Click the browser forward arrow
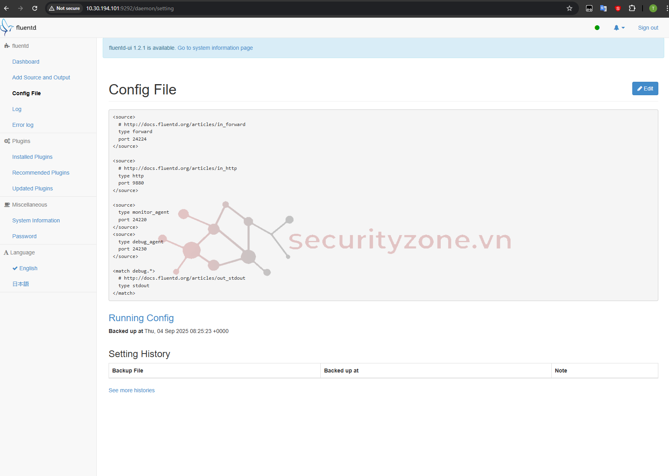669x476 pixels. pyautogui.click(x=21, y=8)
